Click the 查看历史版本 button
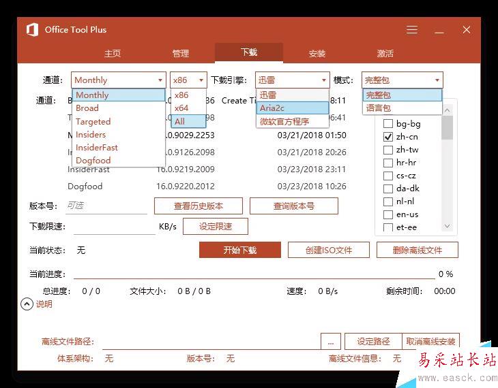The image size is (498, 388). pyautogui.click(x=199, y=206)
